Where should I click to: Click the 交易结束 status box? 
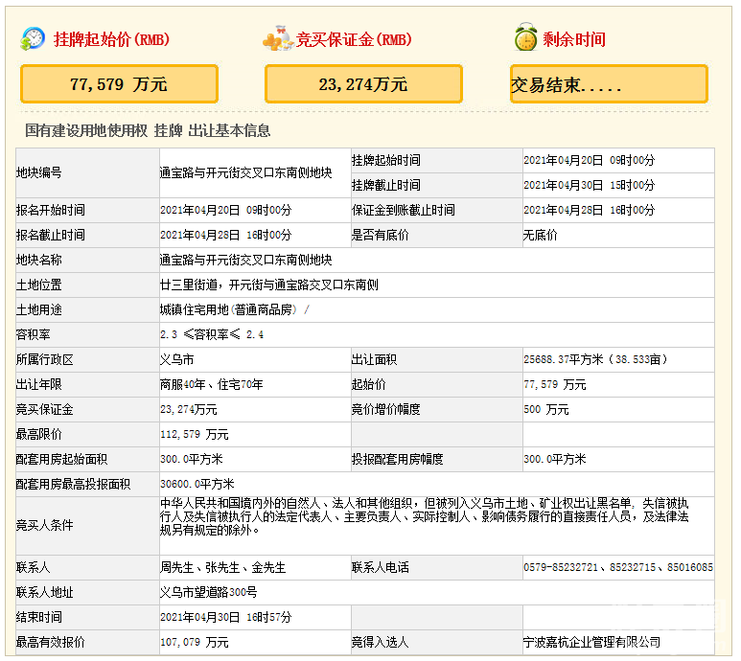[x=609, y=84]
